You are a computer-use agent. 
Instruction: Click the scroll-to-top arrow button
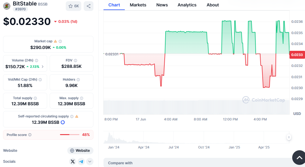click(299, 158)
